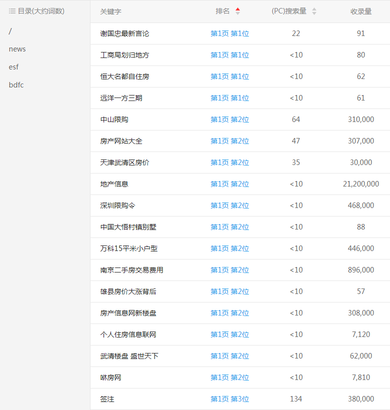The image size is (390, 410).
Task: Click the keyword 房产网站大全
Action: [x=121, y=141]
